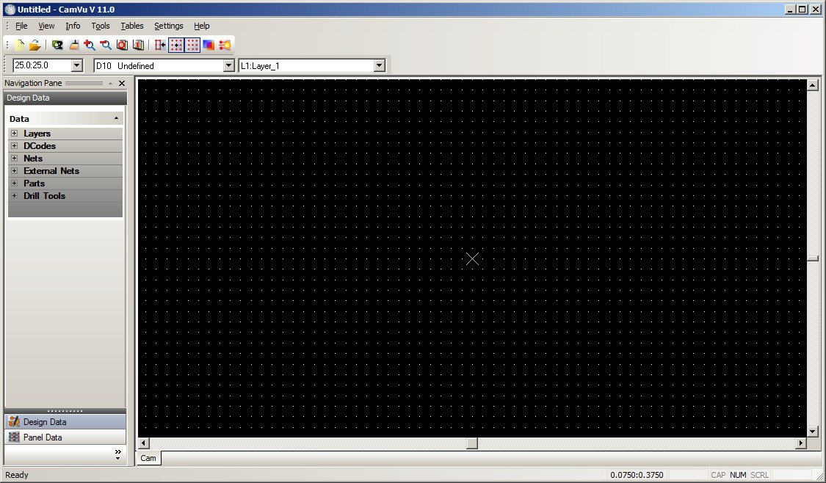Click the red frame with arrow icon
Image resolution: width=826 pixels, height=483 pixels.
[x=160, y=46]
